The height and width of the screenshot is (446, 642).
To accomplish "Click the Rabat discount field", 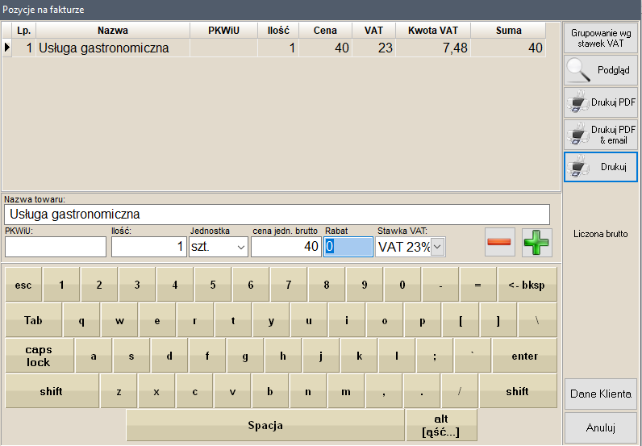I will tap(348, 247).
